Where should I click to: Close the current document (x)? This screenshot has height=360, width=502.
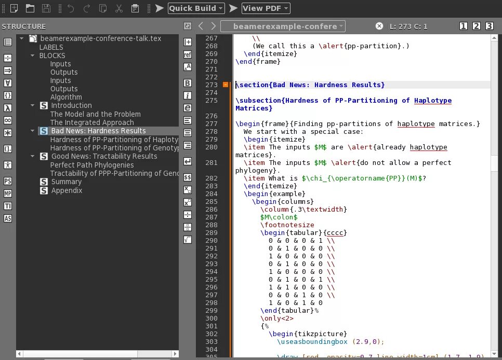[379, 26]
